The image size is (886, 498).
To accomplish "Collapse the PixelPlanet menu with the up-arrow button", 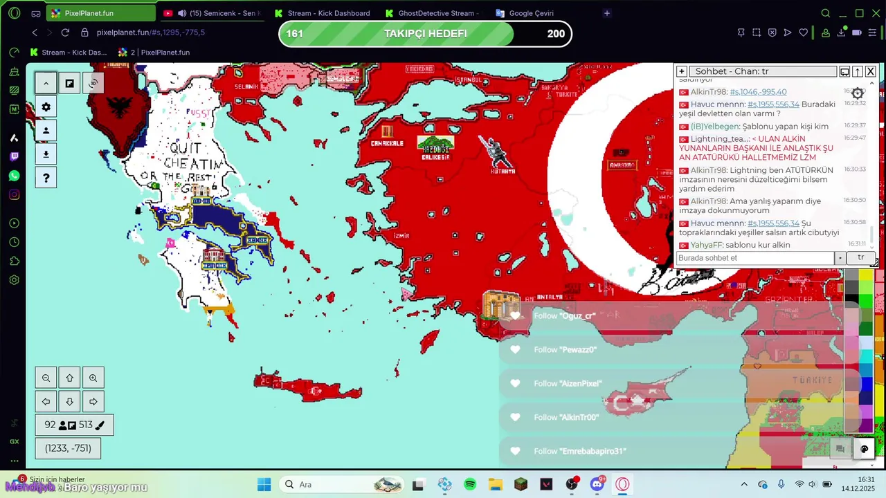I will (46, 84).
